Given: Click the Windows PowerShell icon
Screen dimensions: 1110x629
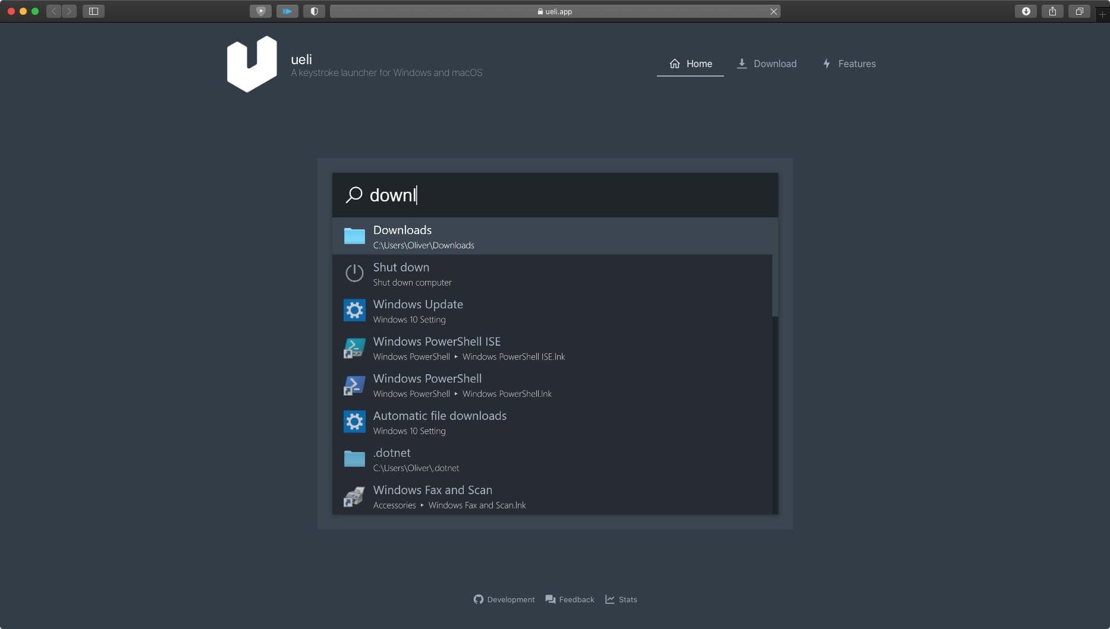Looking at the screenshot, I should 354,385.
